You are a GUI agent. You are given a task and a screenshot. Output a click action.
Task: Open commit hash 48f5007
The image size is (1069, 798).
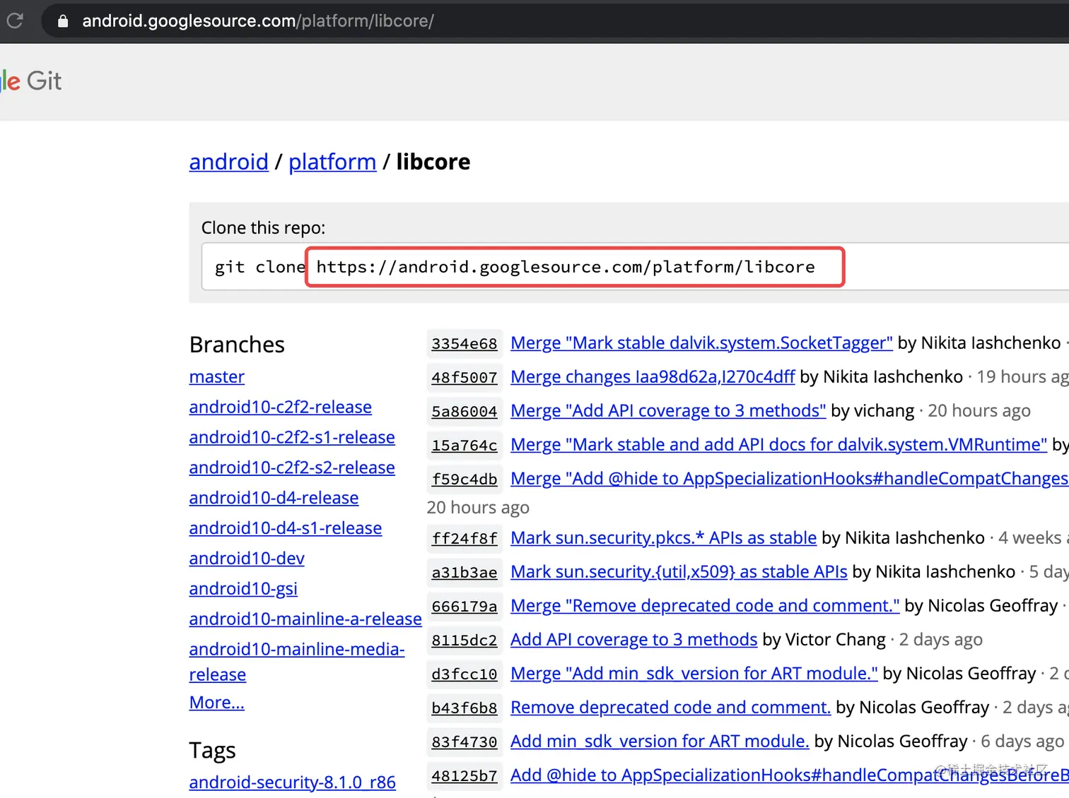465,378
